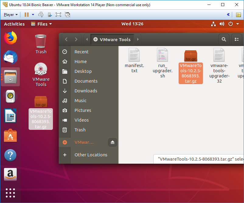Open the Help icon in the dock
The width and height of the screenshot is (244, 203).
click(10, 155)
